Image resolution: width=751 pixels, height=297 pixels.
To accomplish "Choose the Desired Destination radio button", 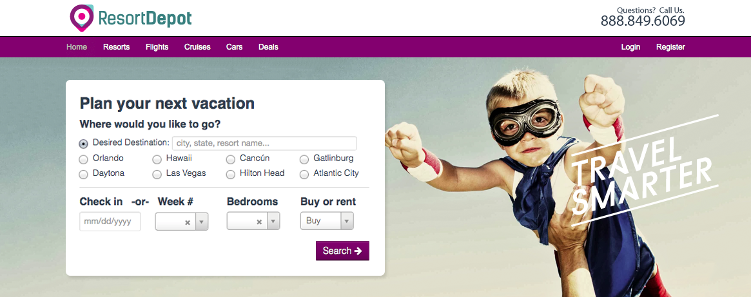I will click(83, 144).
